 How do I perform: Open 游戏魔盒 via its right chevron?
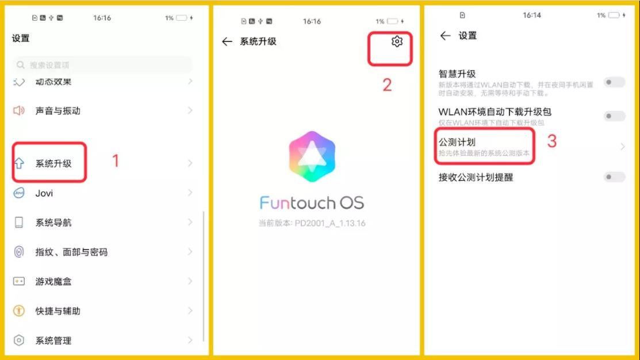tap(190, 281)
